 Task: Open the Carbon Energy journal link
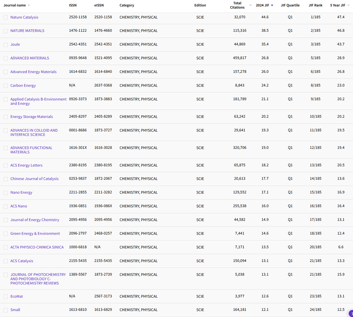[x=23, y=85]
